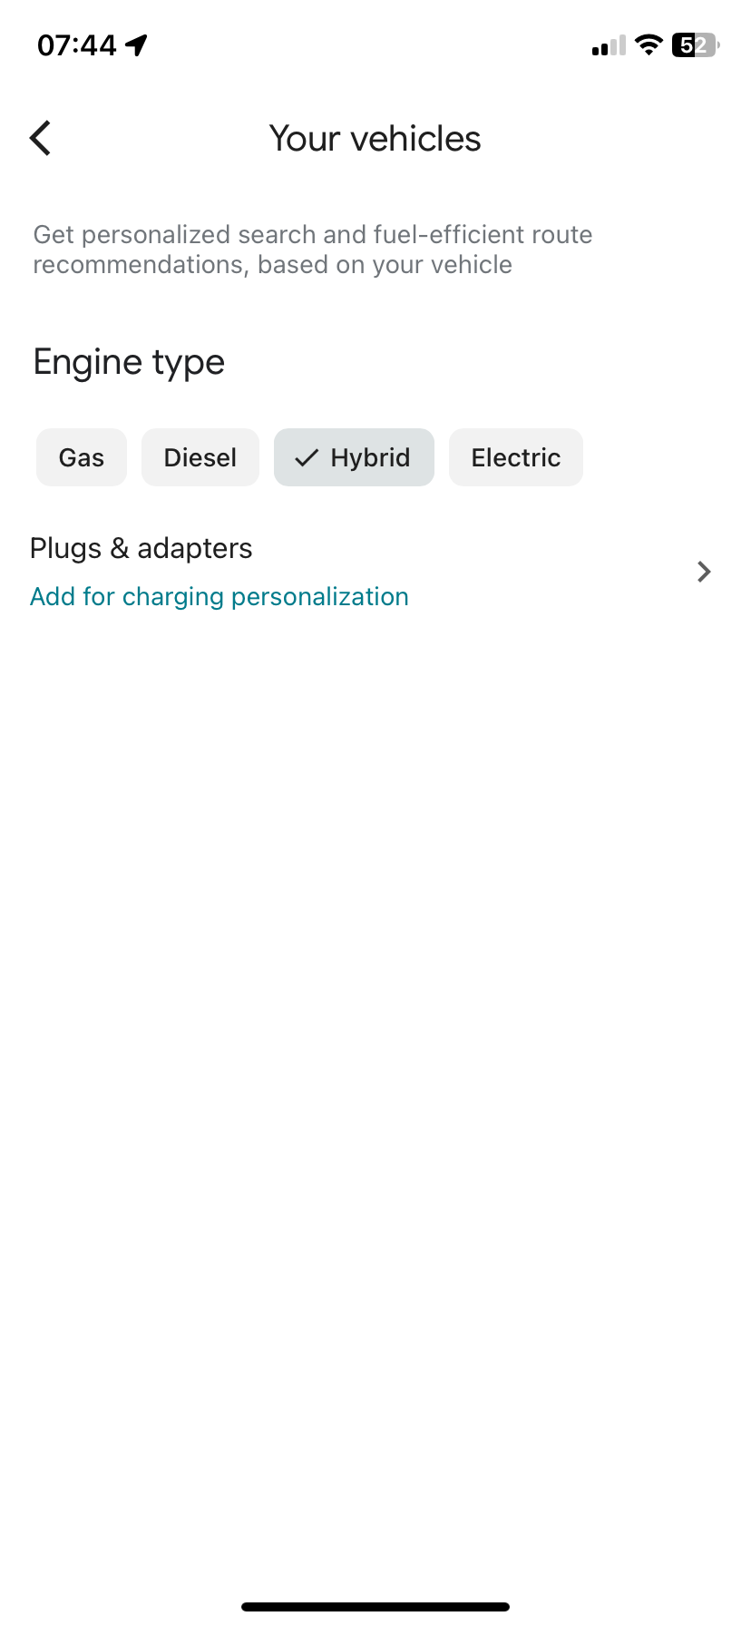Tap the 07:44 clock in the status bar
Image resolution: width=751 pixels, height=1626 pixels.
click(77, 45)
